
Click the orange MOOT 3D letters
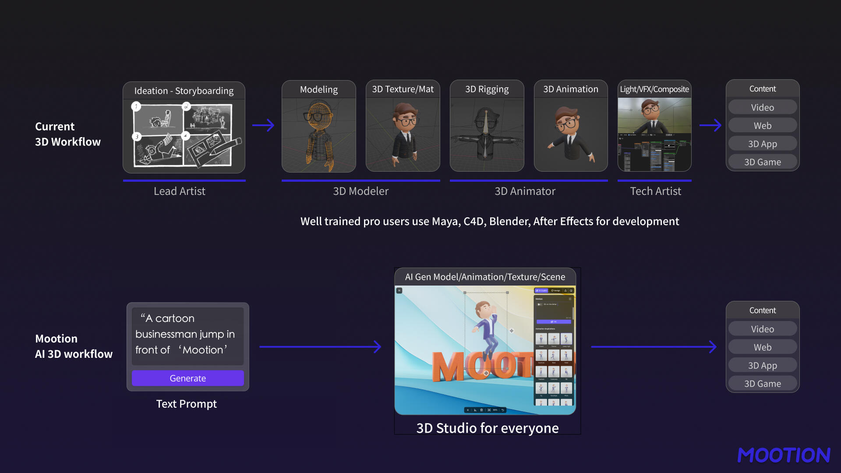pos(482,366)
